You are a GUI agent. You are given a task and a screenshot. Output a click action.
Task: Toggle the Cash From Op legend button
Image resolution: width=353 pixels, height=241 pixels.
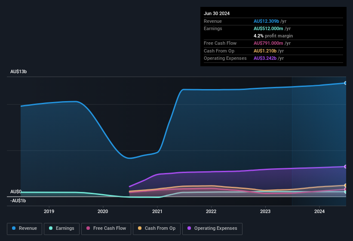(157, 229)
